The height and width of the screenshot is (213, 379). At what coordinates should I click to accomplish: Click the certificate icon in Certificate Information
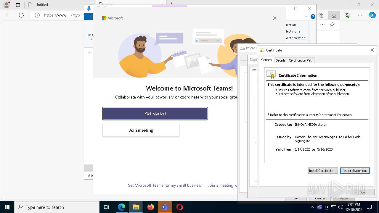271,75
